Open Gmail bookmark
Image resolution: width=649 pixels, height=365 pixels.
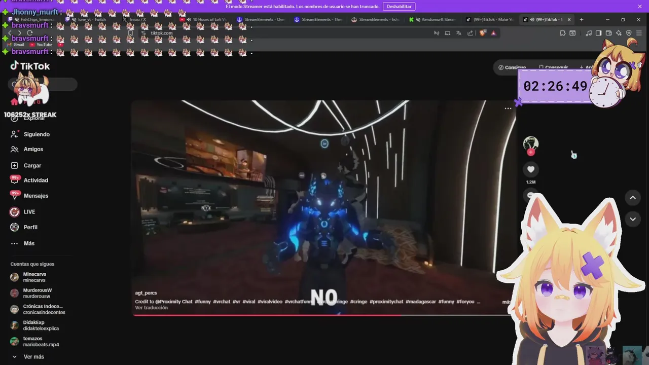pos(15,45)
